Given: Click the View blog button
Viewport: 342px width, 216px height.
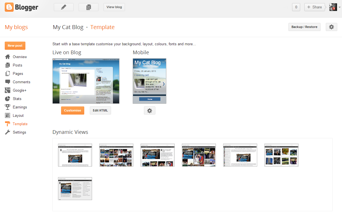Looking at the screenshot, I should tap(114, 7).
